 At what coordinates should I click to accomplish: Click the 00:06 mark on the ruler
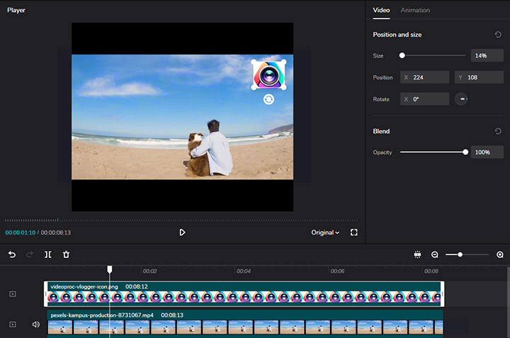pos(337,271)
